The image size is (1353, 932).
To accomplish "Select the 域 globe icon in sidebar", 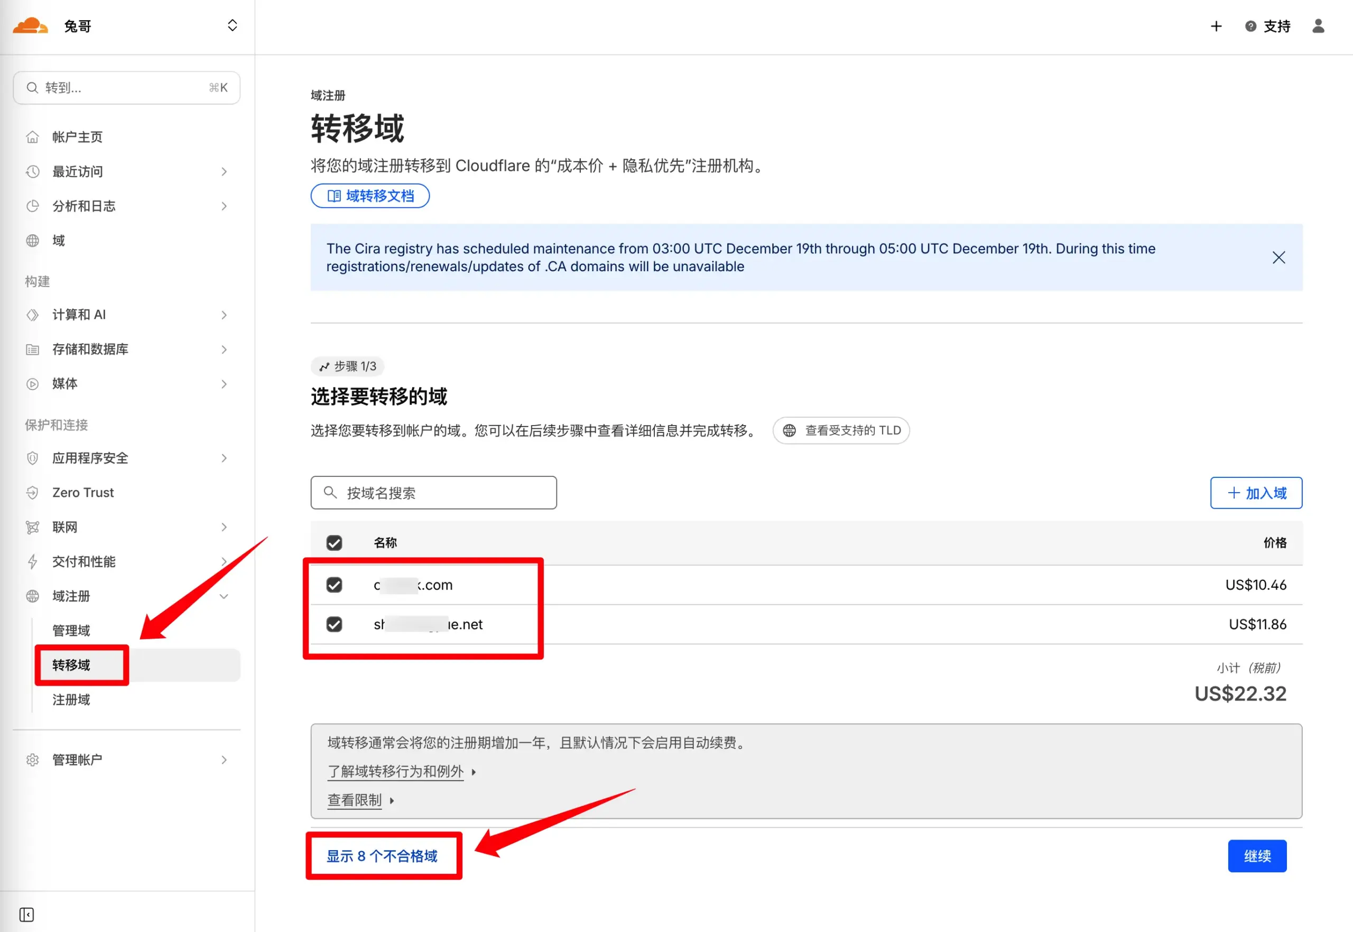I will point(32,241).
